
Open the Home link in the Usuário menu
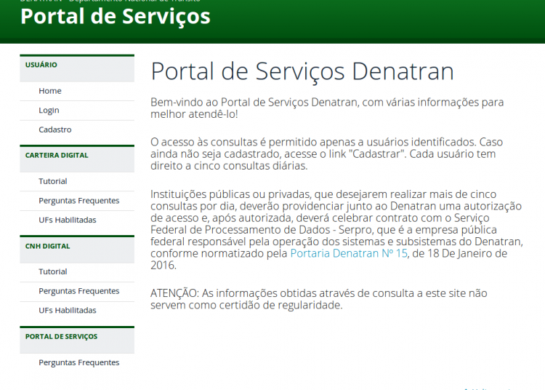click(x=50, y=91)
